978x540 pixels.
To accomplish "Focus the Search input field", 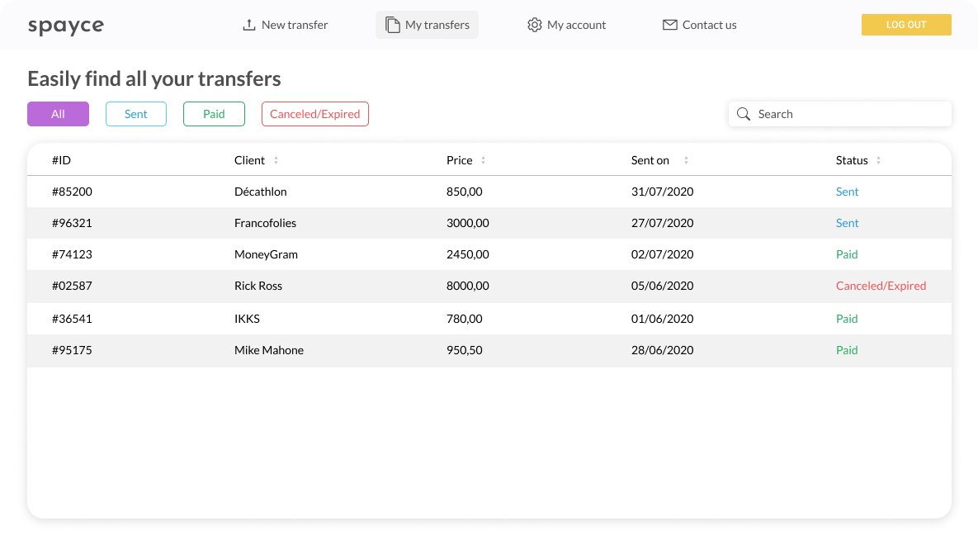I will tap(840, 114).
